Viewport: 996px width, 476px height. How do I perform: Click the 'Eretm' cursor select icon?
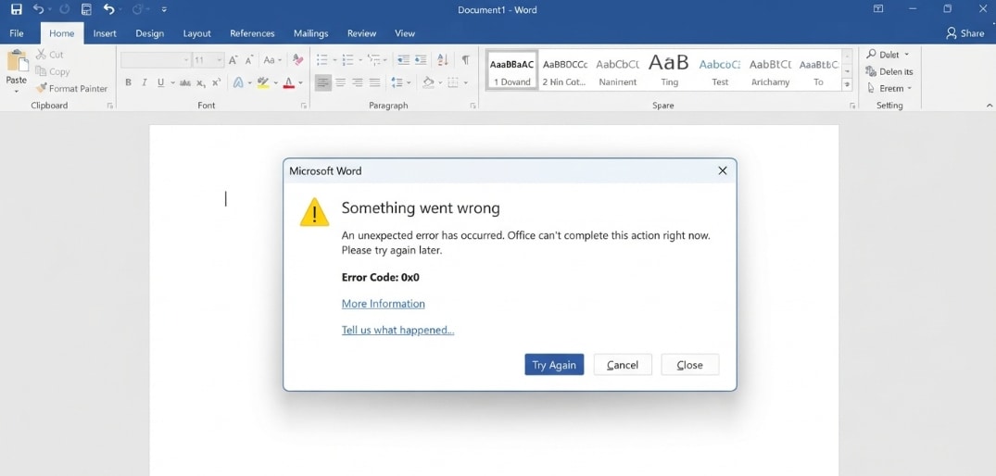(871, 88)
